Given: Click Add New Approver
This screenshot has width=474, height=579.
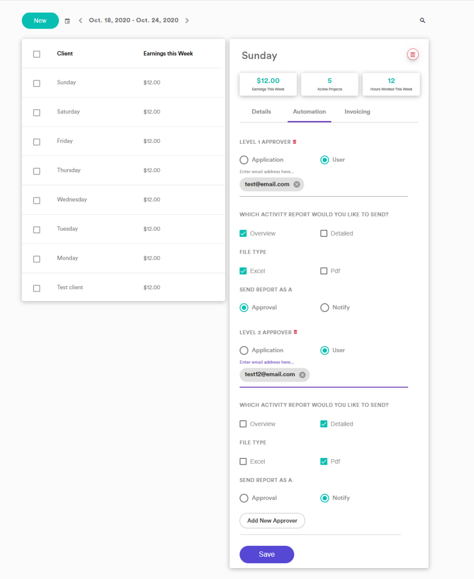Looking at the screenshot, I should pos(272,521).
